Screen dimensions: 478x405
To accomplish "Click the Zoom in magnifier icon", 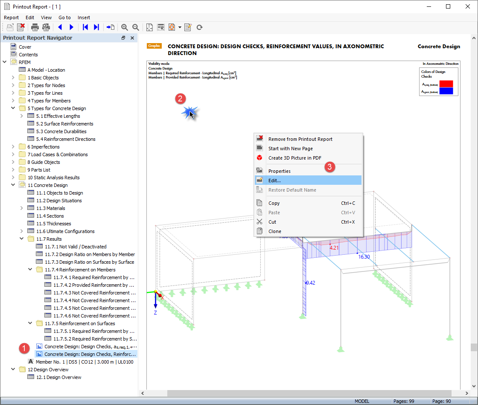I will [x=125, y=27].
